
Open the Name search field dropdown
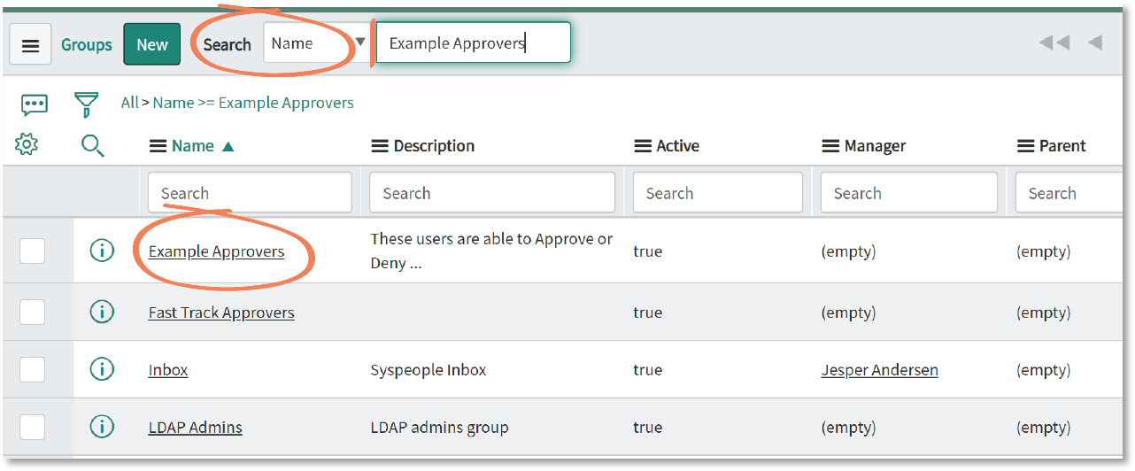(316, 42)
